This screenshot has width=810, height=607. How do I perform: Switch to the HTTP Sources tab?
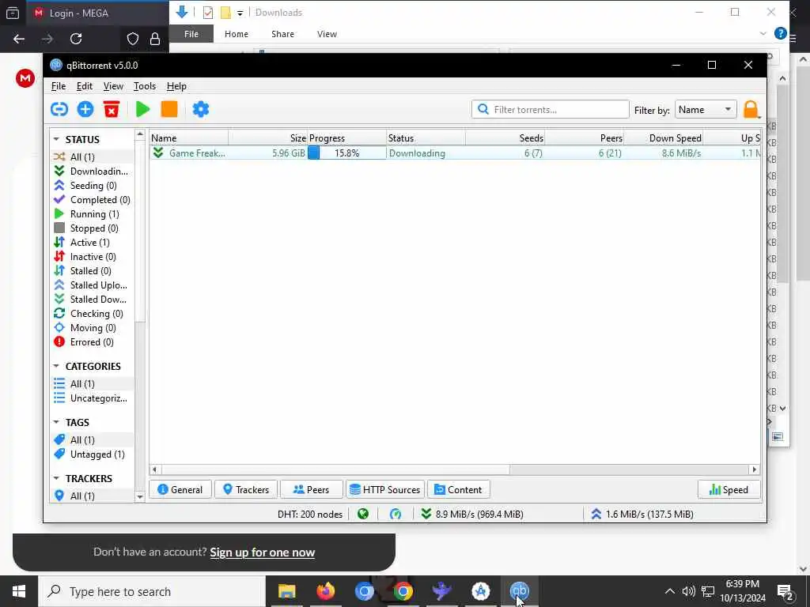[x=385, y=490]
